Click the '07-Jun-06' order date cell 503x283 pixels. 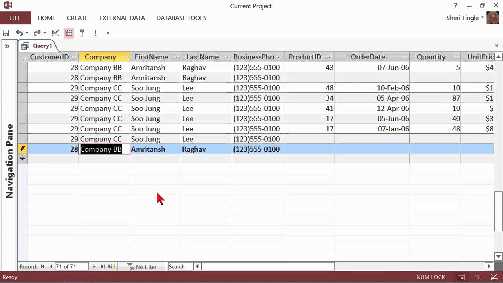click(x=372, y=68)
